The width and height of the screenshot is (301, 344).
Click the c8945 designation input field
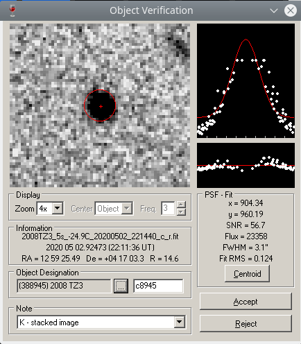pyautogui.click(x=158, y=286)
